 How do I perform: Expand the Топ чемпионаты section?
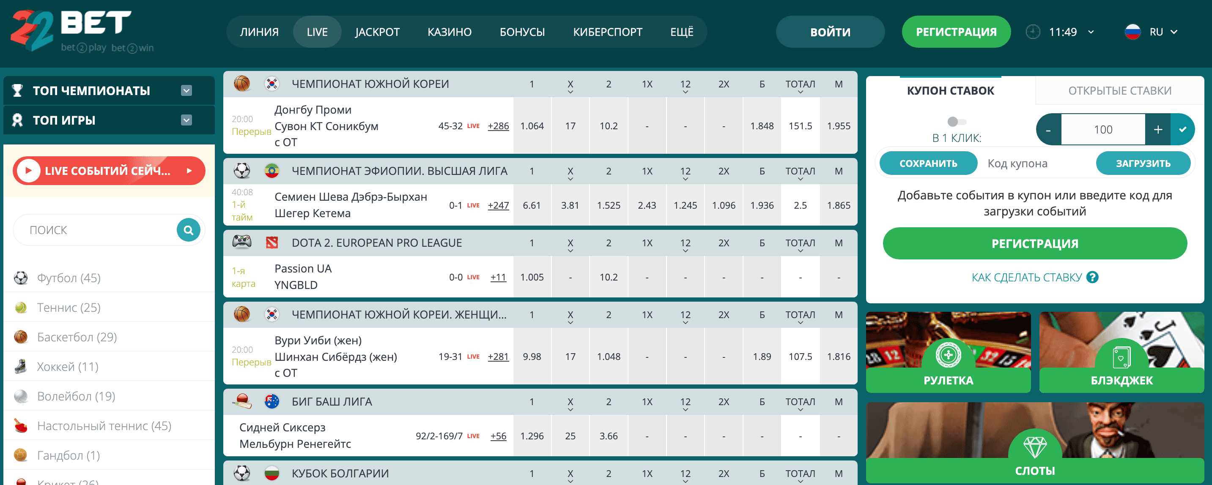[186, 91]
